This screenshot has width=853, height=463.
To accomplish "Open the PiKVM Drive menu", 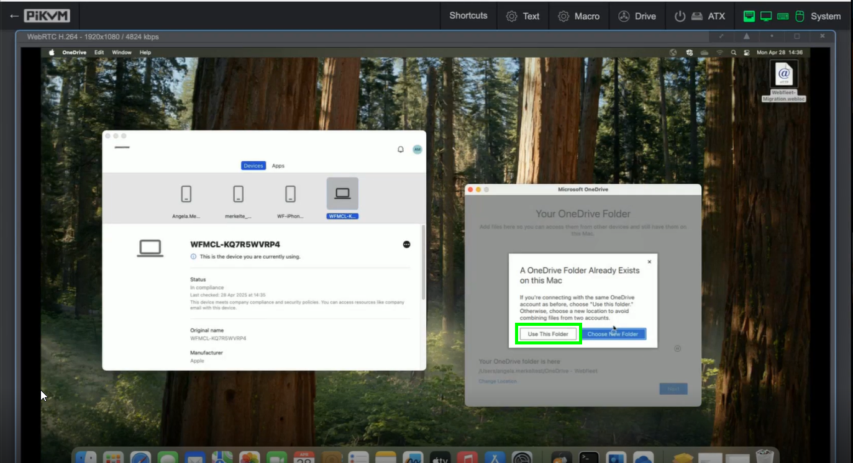I will [637, 16].
